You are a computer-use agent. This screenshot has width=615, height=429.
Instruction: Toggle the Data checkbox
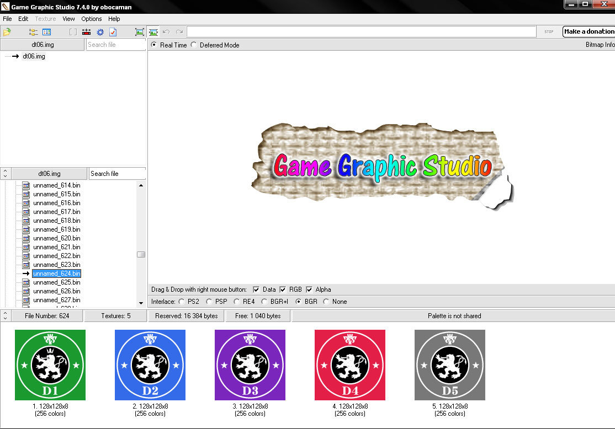click(256, 289)
